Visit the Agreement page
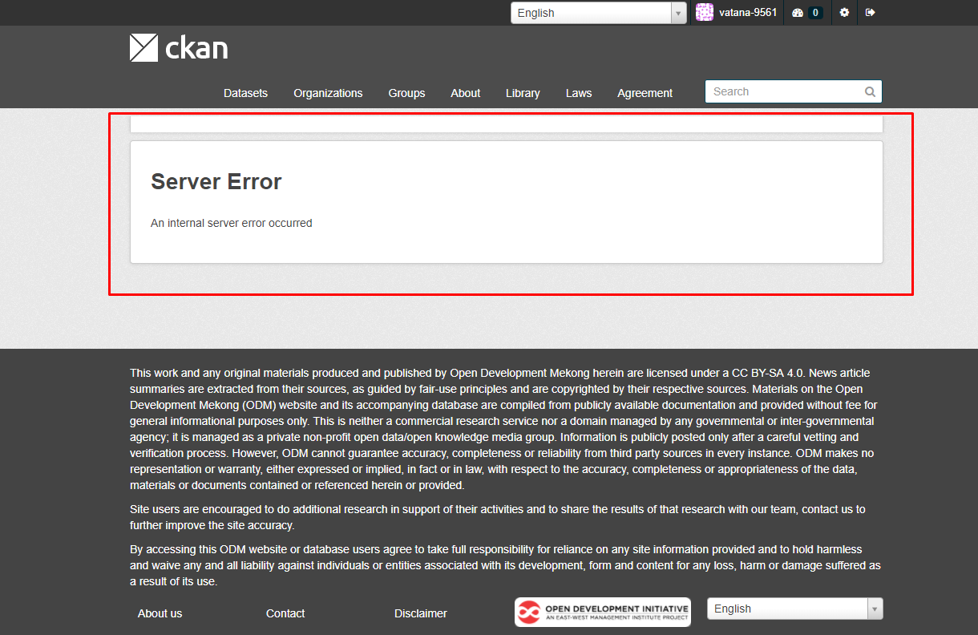This screenshot has width=978, height=635. click(645, 93)
